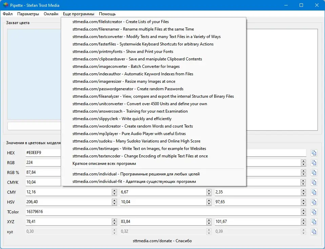The height and width of the screenshot is (249, 325).
Task: Select the fasterfiles menu entry
Action: click(154, 44)
